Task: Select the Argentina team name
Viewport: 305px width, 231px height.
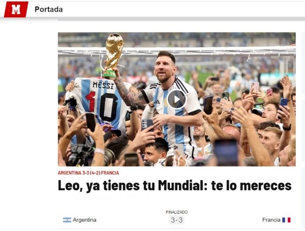Action: (84, 220)
